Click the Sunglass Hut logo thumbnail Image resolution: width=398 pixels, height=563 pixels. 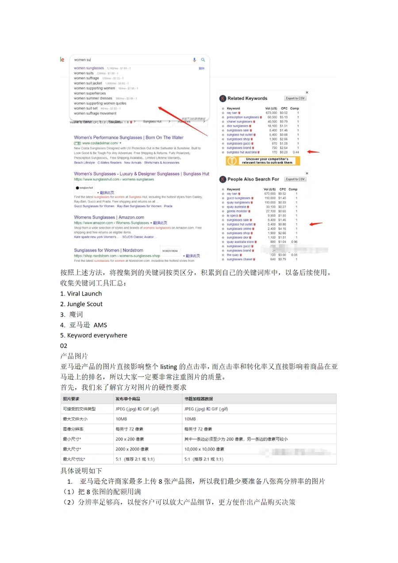tap(83, 188)
